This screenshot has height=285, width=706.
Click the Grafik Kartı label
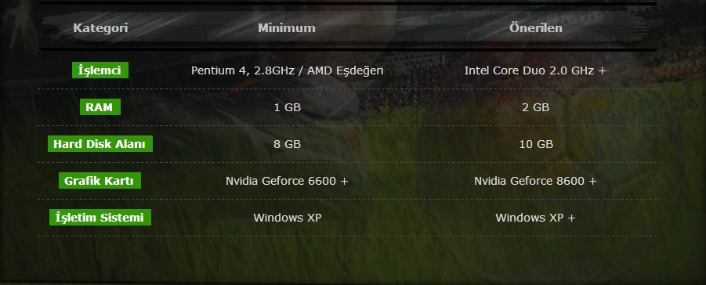pos(100,181)
